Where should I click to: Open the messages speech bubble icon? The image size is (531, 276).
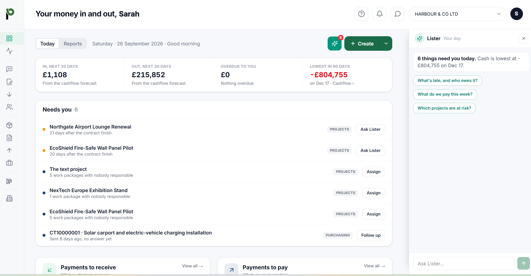pos(398,14)
